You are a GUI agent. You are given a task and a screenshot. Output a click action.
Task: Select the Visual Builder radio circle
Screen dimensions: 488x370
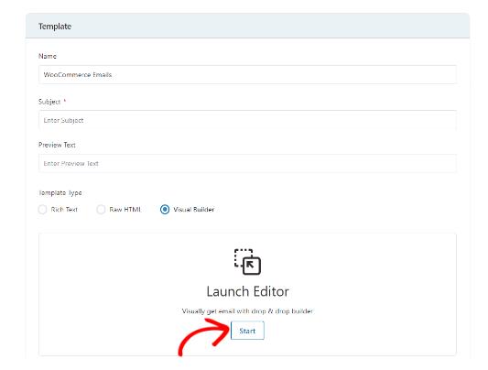pyautogui.click(x=165, y=210)
